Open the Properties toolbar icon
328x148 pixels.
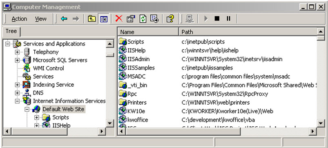point(131,19)
